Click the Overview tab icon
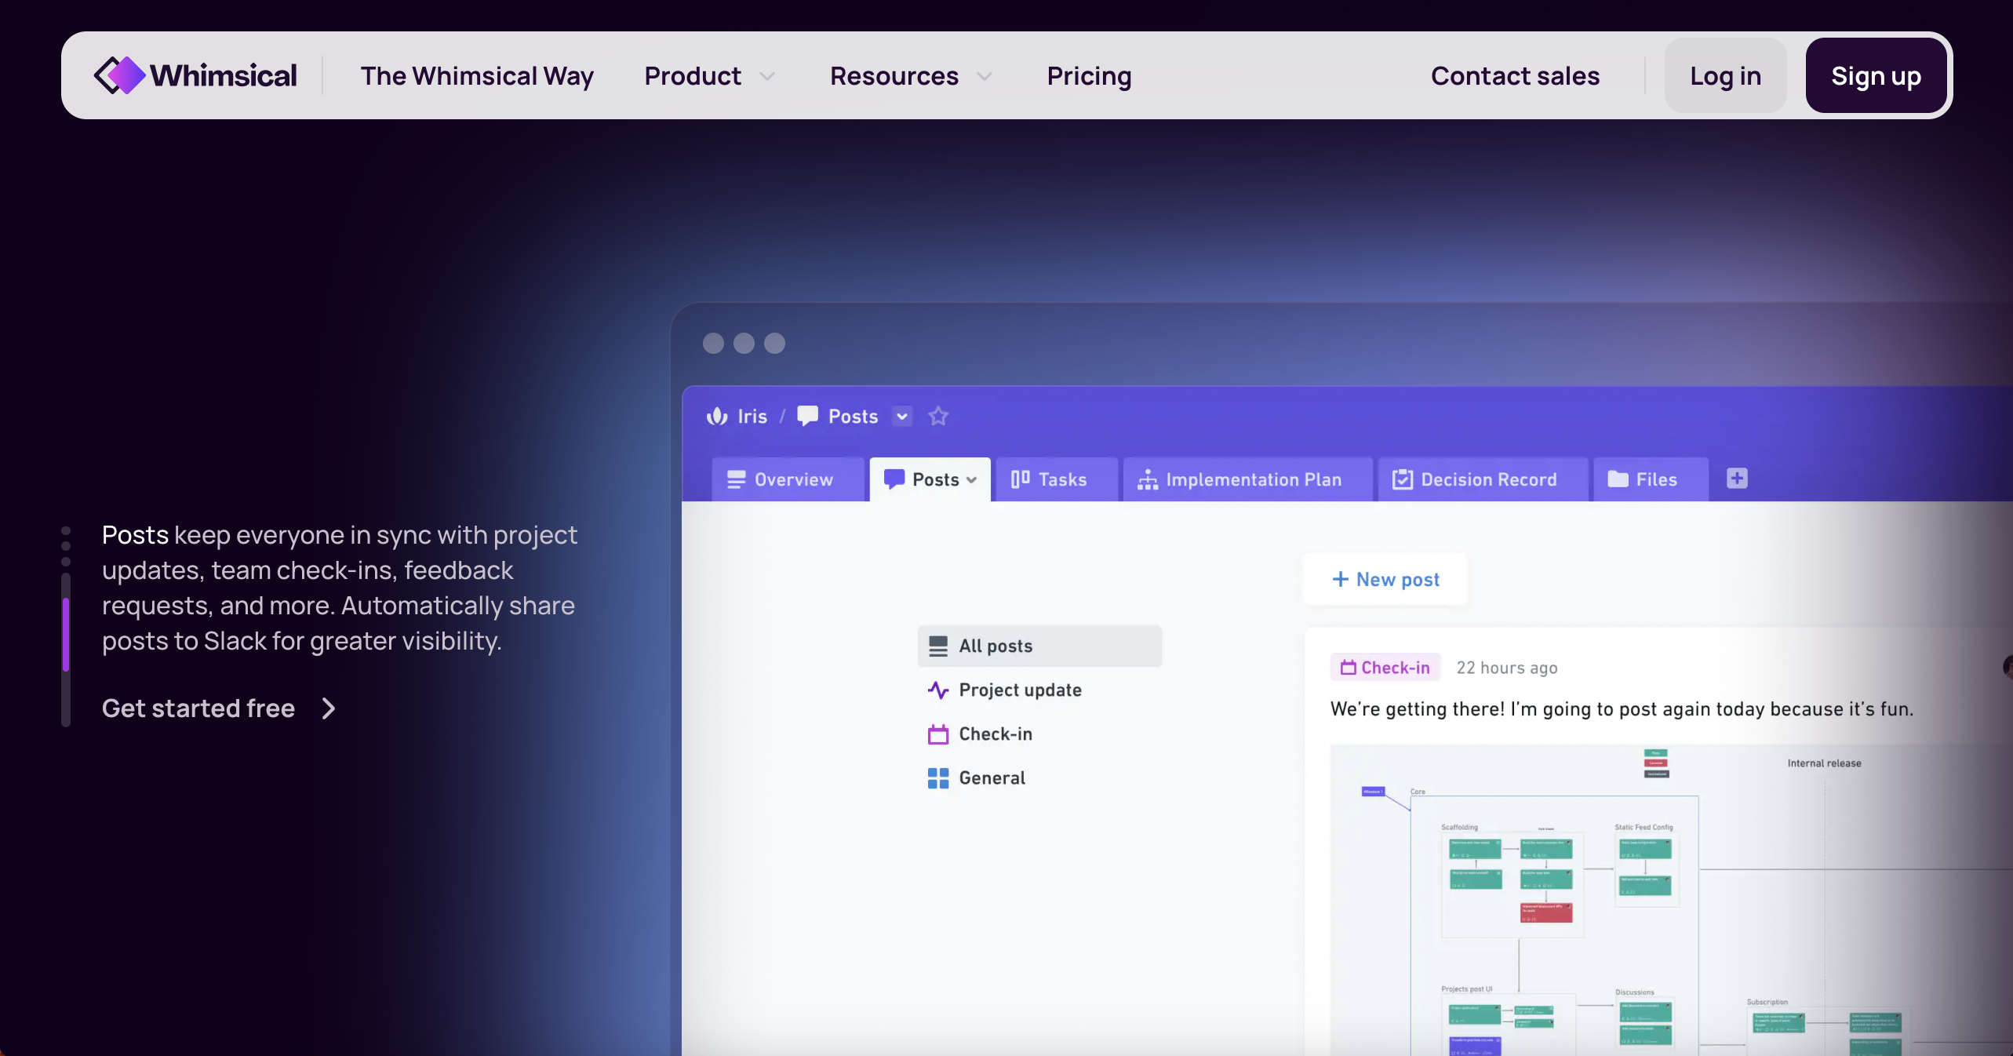The width and height of the screenshot is (2013, 1056). pyautogui.click(x=736, y=479)
